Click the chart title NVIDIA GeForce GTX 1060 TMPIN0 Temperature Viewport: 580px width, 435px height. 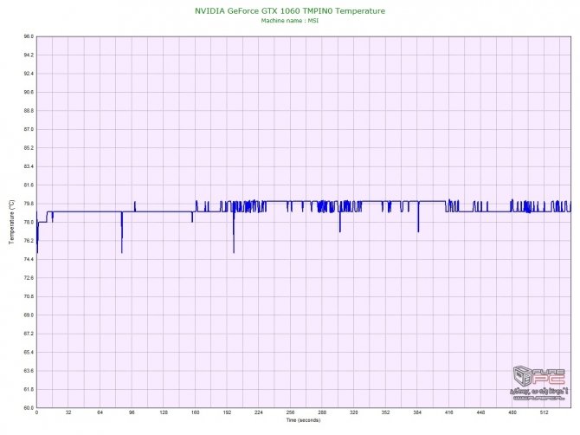[290, 11]
